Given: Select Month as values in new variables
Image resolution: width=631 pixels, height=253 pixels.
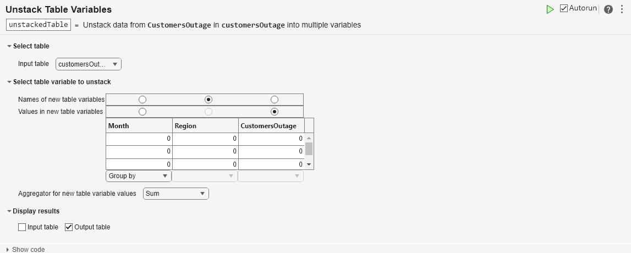Looking at the screenshot, I should [x=142, y=112].
